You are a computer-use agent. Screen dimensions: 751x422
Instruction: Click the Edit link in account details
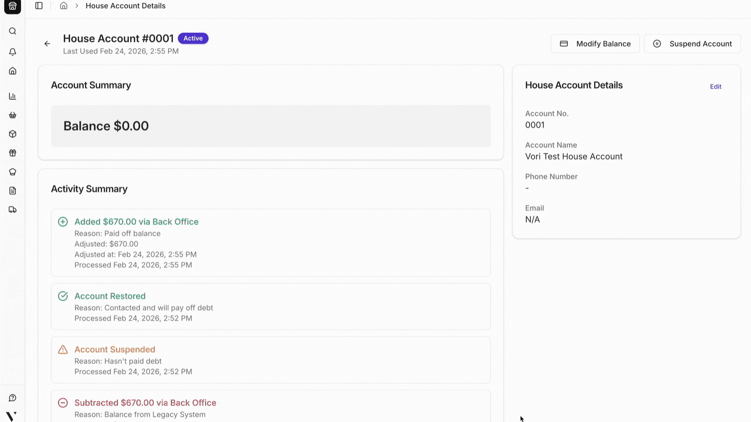(x=715, y=87)
